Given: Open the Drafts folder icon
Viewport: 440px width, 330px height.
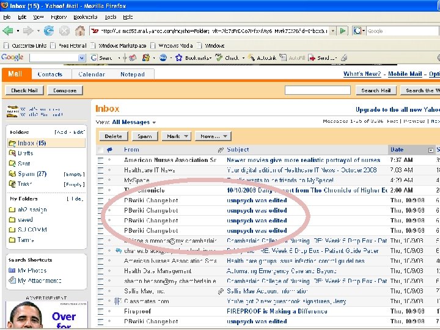Looking at the screenshot, I should pos(12,153).
